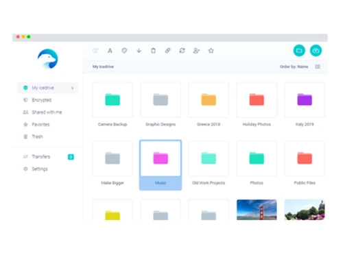Image resolution: width=343 pixels, height=257 pixels.
Task: Click My Icedrive breadcrumb
Action: pos(103,66)
